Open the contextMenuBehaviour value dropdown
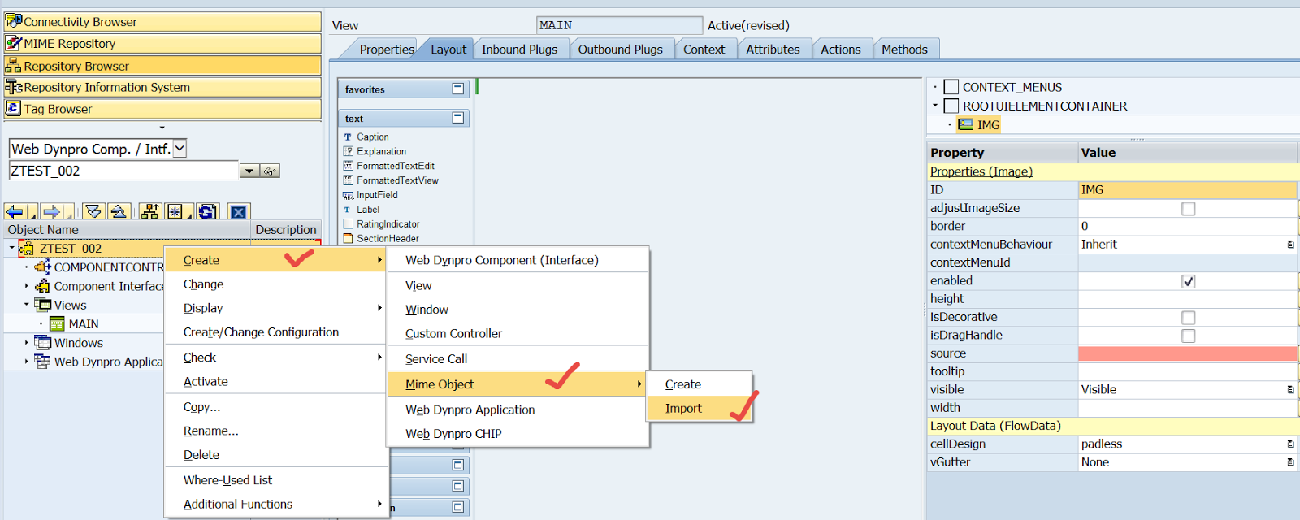This screenshot has height=520, width=1300. [x=1290, y=245]
